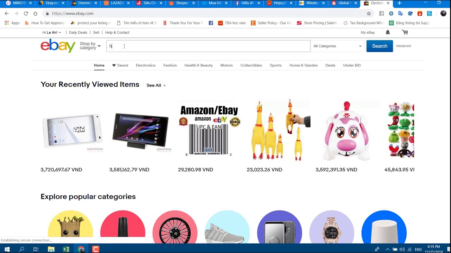451x253 pixels.
Task: Open the Windows Start menu
Action: 7,249
